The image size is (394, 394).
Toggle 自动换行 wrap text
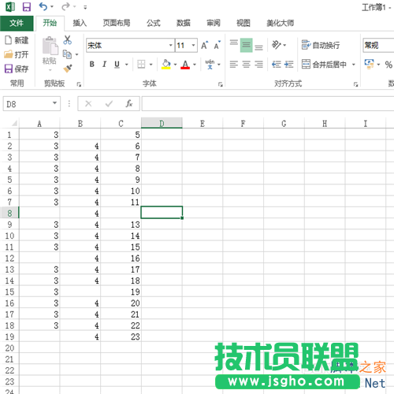coord(321,45)
